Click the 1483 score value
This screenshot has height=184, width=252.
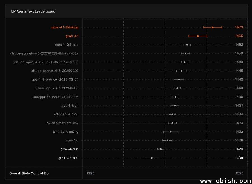[x=239, y=27]
